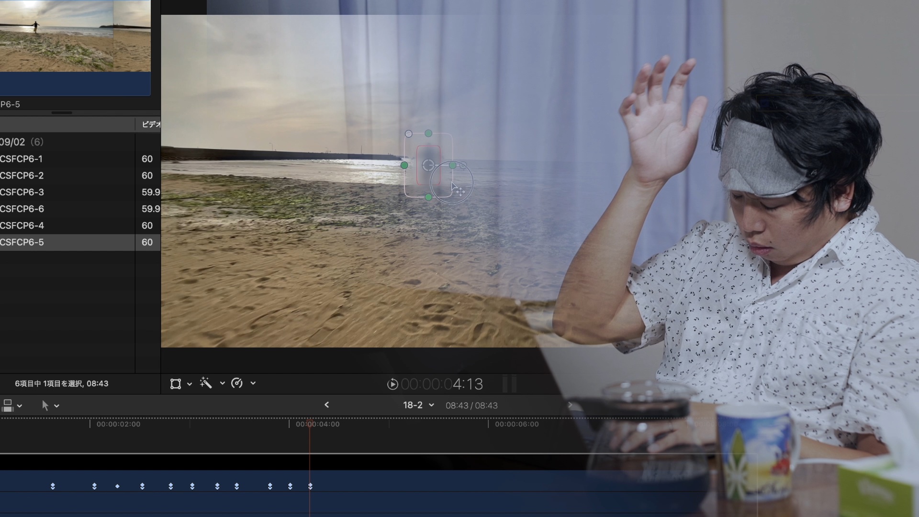Screen dimensions: 919x517
Task: Toggle the left edge transform handle
Action: [x=404, y=165]
